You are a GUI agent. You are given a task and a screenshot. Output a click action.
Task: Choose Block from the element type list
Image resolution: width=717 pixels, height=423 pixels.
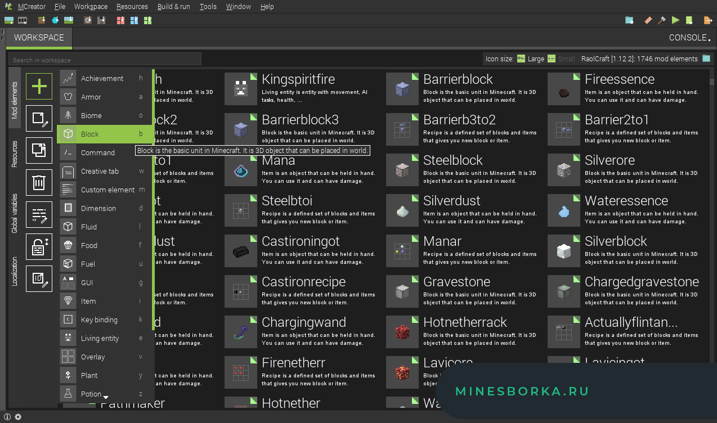tap(104, 134)
